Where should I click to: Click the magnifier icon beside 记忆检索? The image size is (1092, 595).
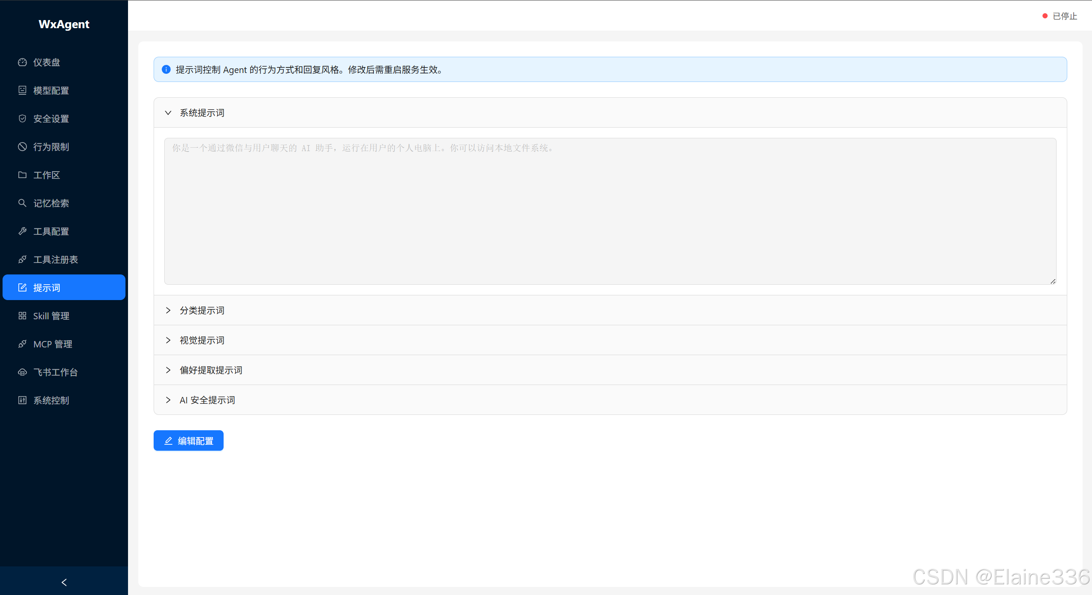coord(22,203)
